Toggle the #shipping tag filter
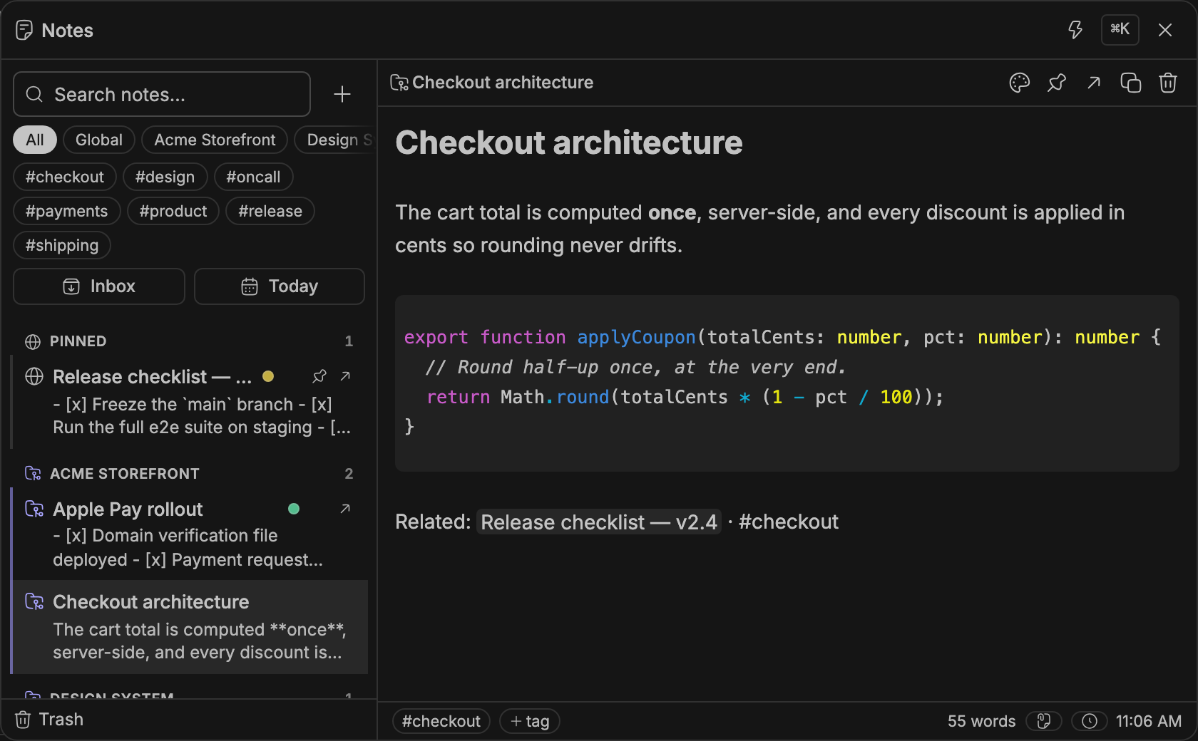 62,245
